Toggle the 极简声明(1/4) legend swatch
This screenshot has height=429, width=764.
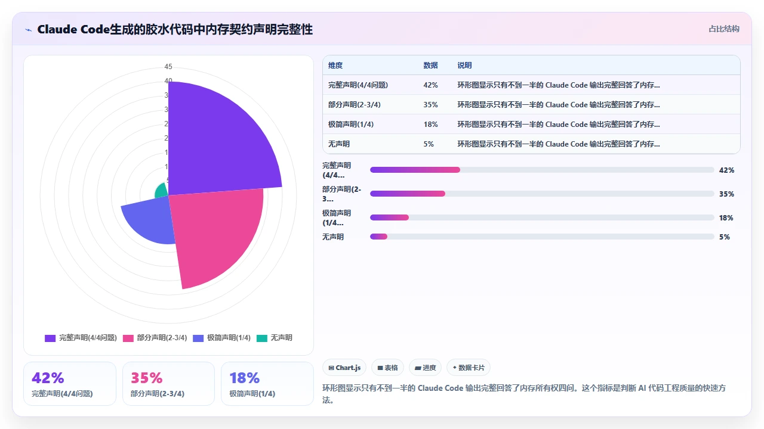point(198,338)
